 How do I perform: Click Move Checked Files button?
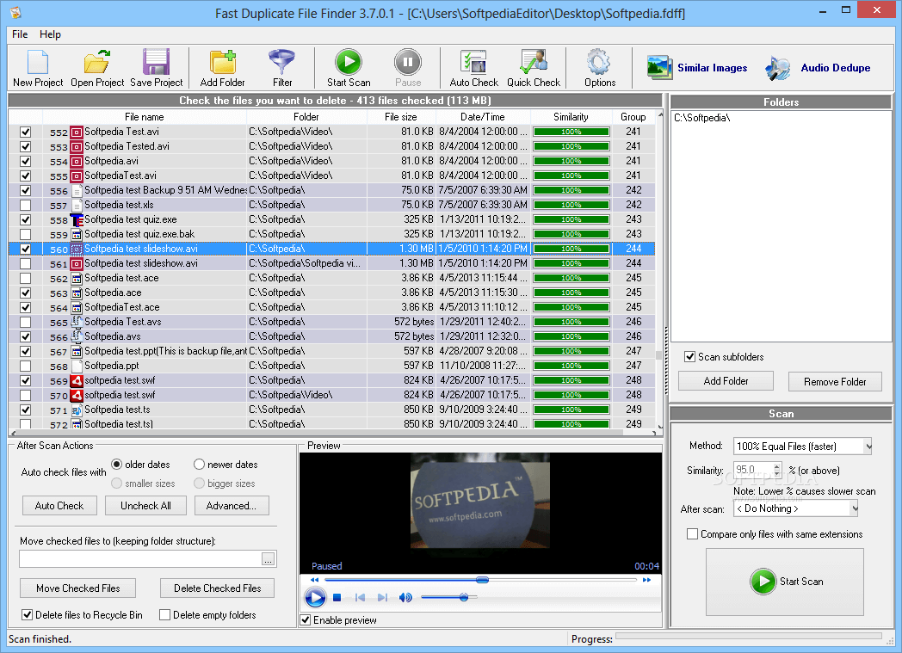click(77, 588)
